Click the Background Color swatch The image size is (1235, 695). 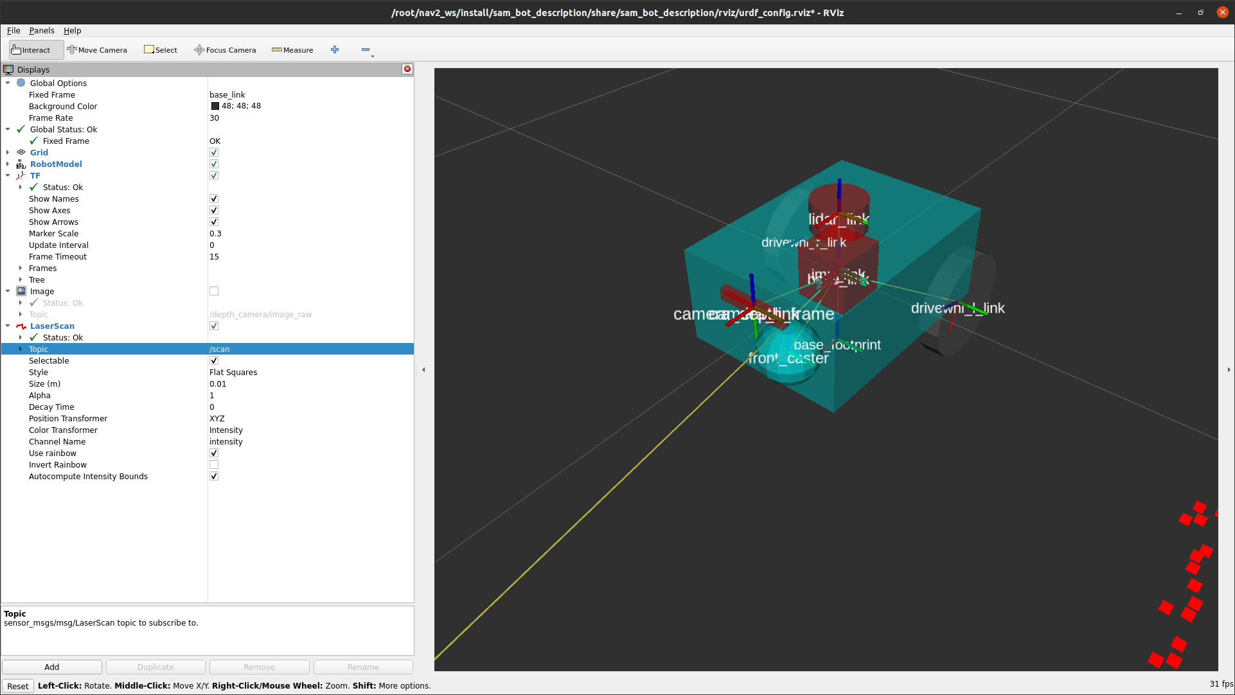click(x=215, y=106)
